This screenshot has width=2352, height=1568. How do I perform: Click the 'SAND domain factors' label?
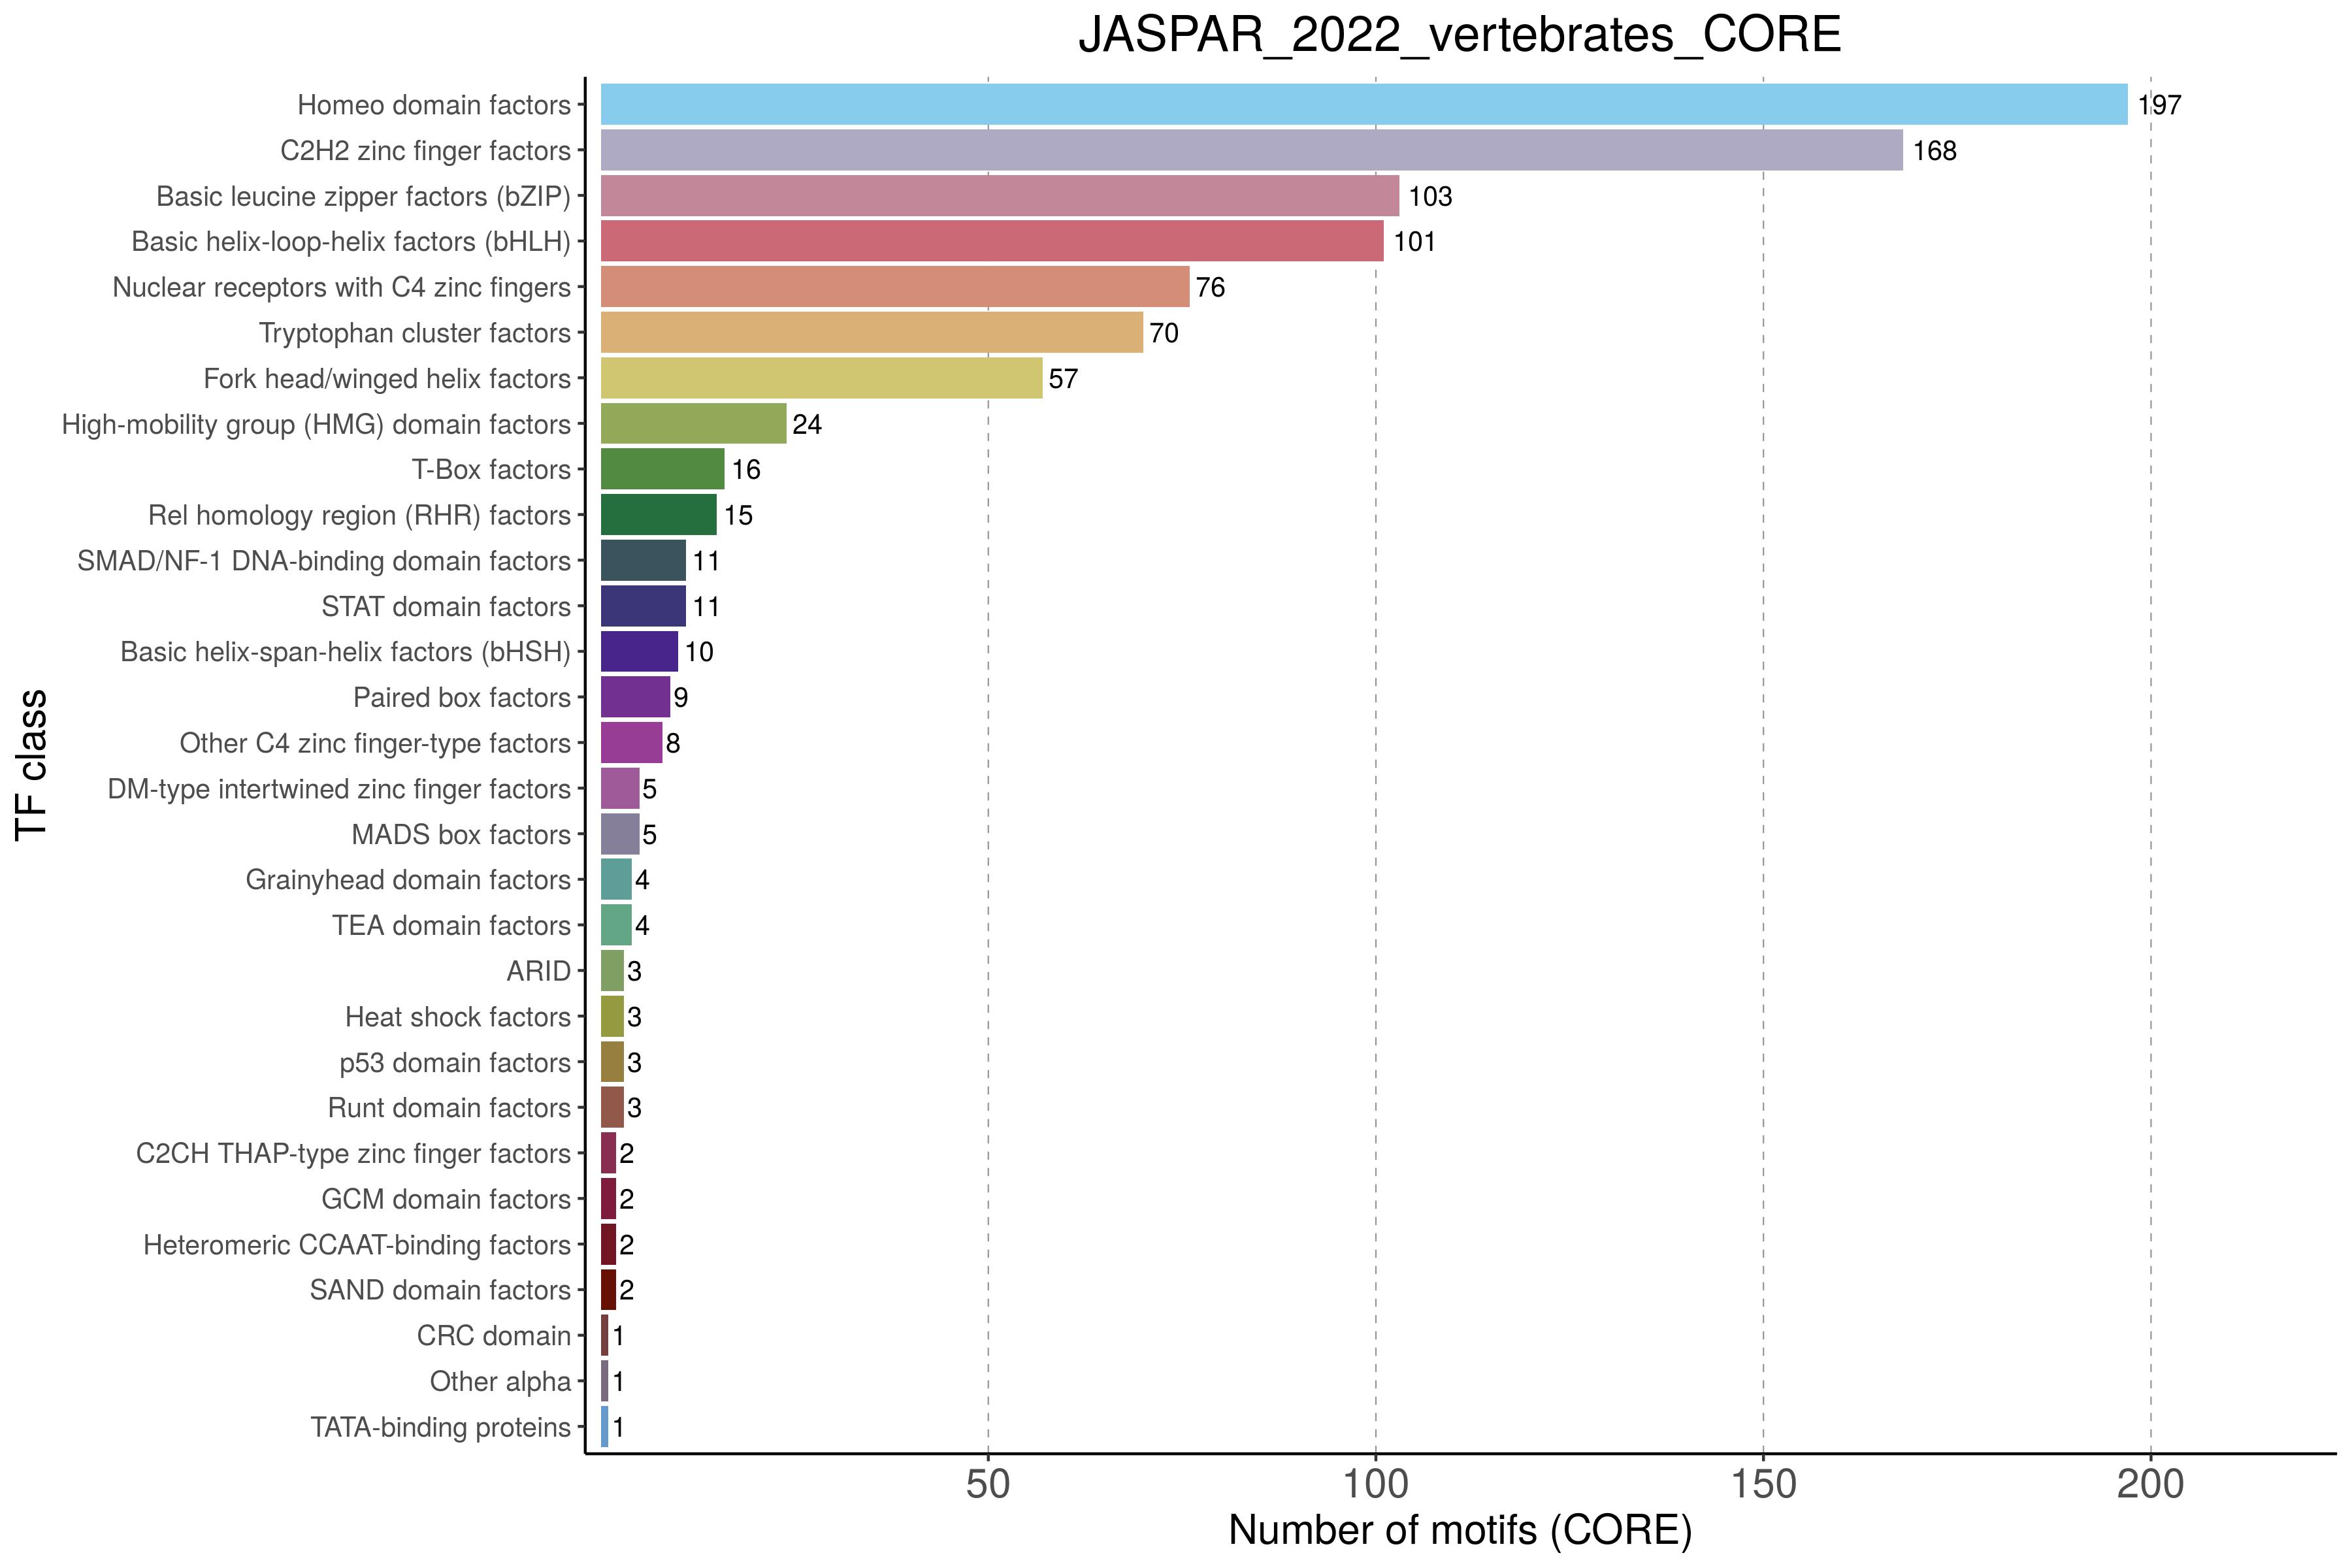[x=440, y=1290]
